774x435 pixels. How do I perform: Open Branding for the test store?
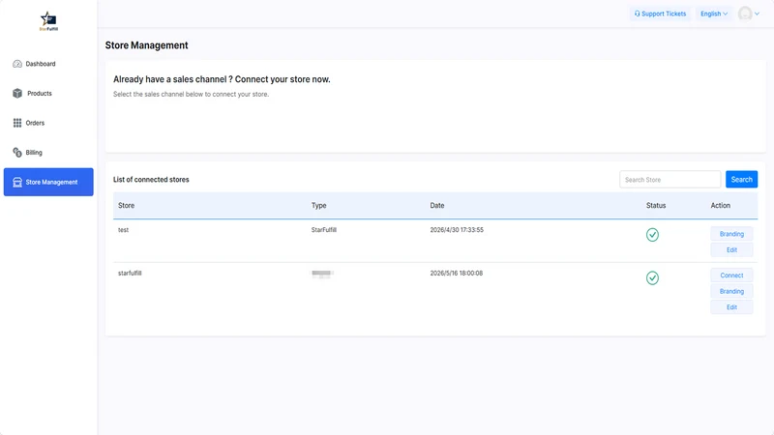point(731,234)
